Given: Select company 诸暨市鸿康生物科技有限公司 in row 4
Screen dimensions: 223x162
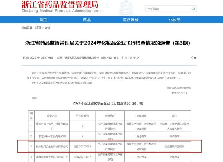Looking at the screenshot, I should (52, 157).
